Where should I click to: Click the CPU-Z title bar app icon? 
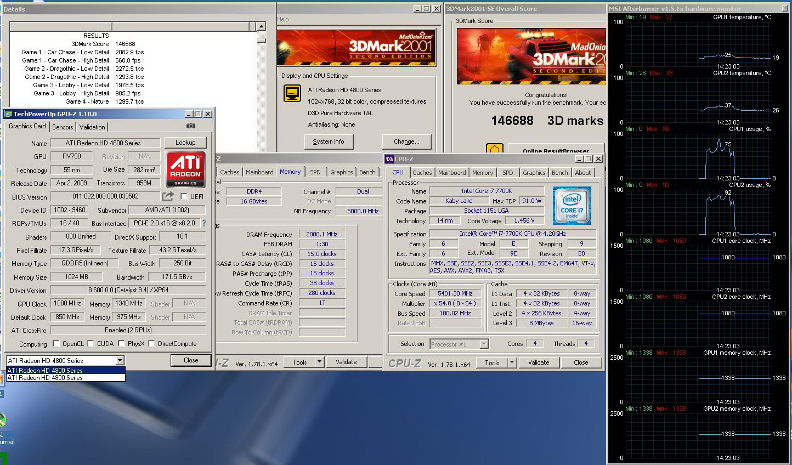coord(389,159)
